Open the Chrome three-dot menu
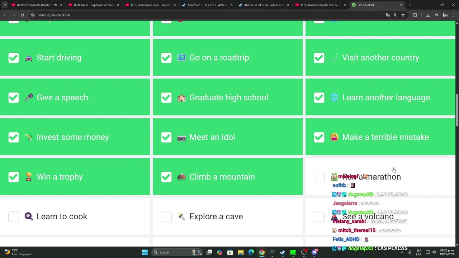The height and width of the screenshot is (258, 459). [x=454, y=15]
